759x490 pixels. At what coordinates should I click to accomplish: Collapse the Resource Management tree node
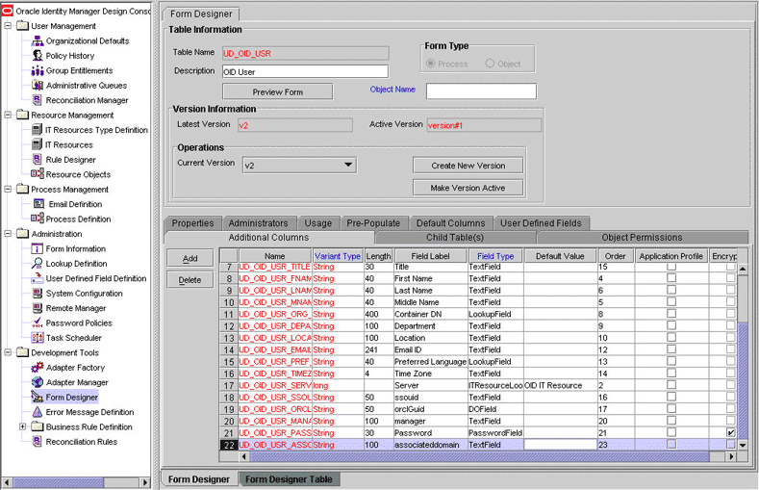8,115
